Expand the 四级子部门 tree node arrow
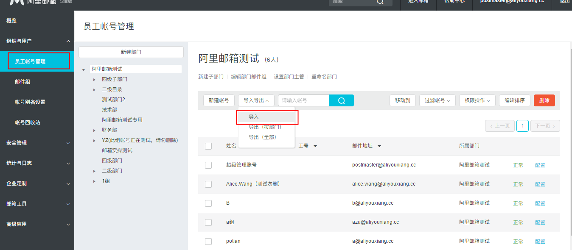Viewport: 572px width, 250px height. coord(94,79)
